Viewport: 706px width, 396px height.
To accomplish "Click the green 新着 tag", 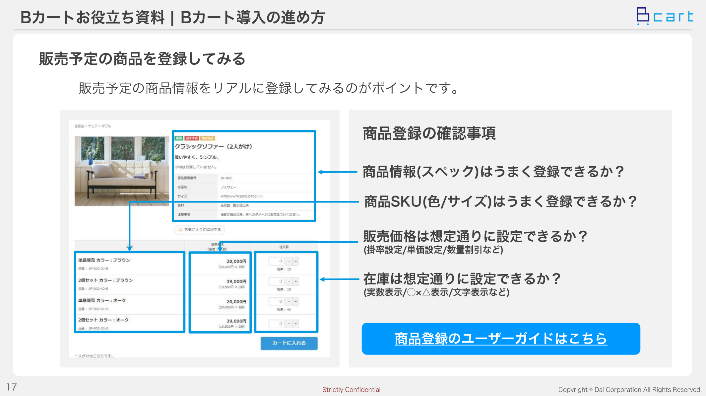I will (179, 138).
